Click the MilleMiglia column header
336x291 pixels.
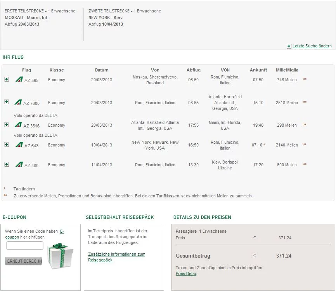287,70
